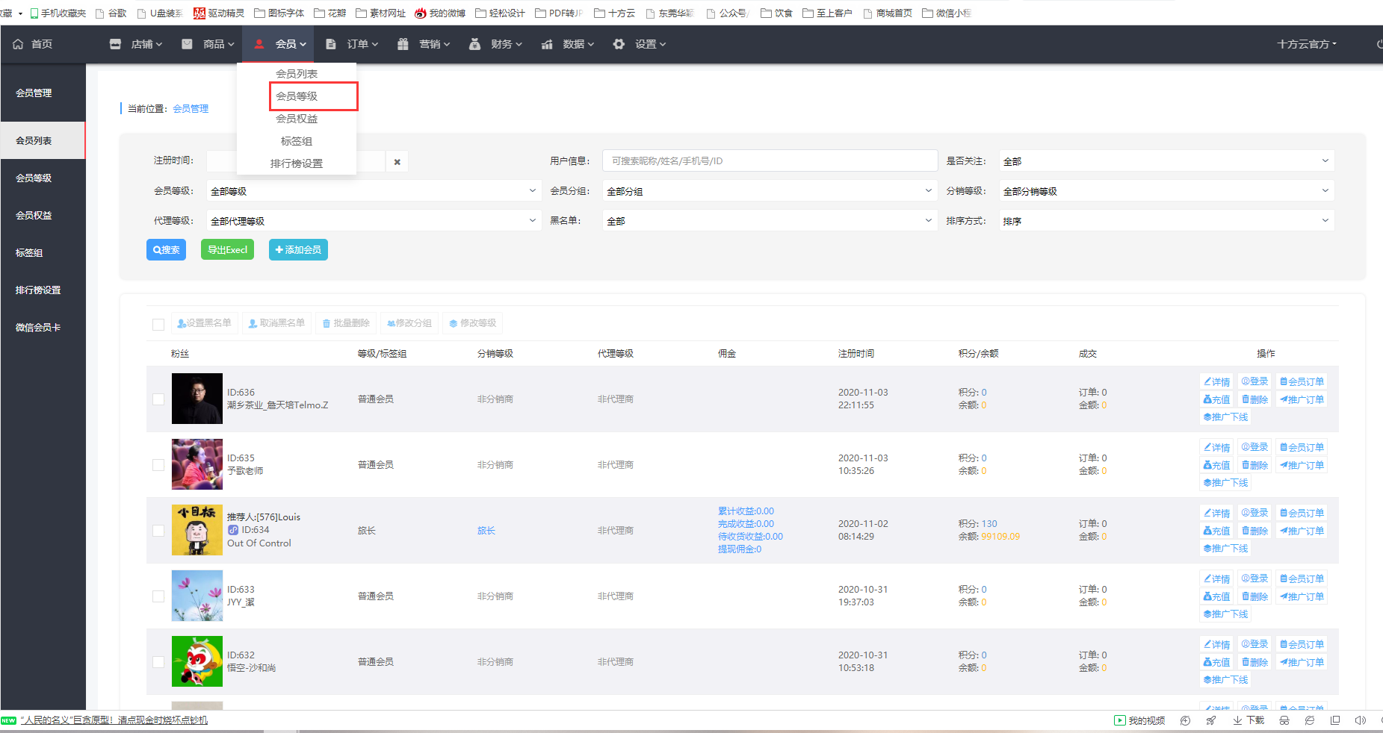The image size is (1383, 733).
Task: Click the 营销 gift icon
Action: click(403, 44)
